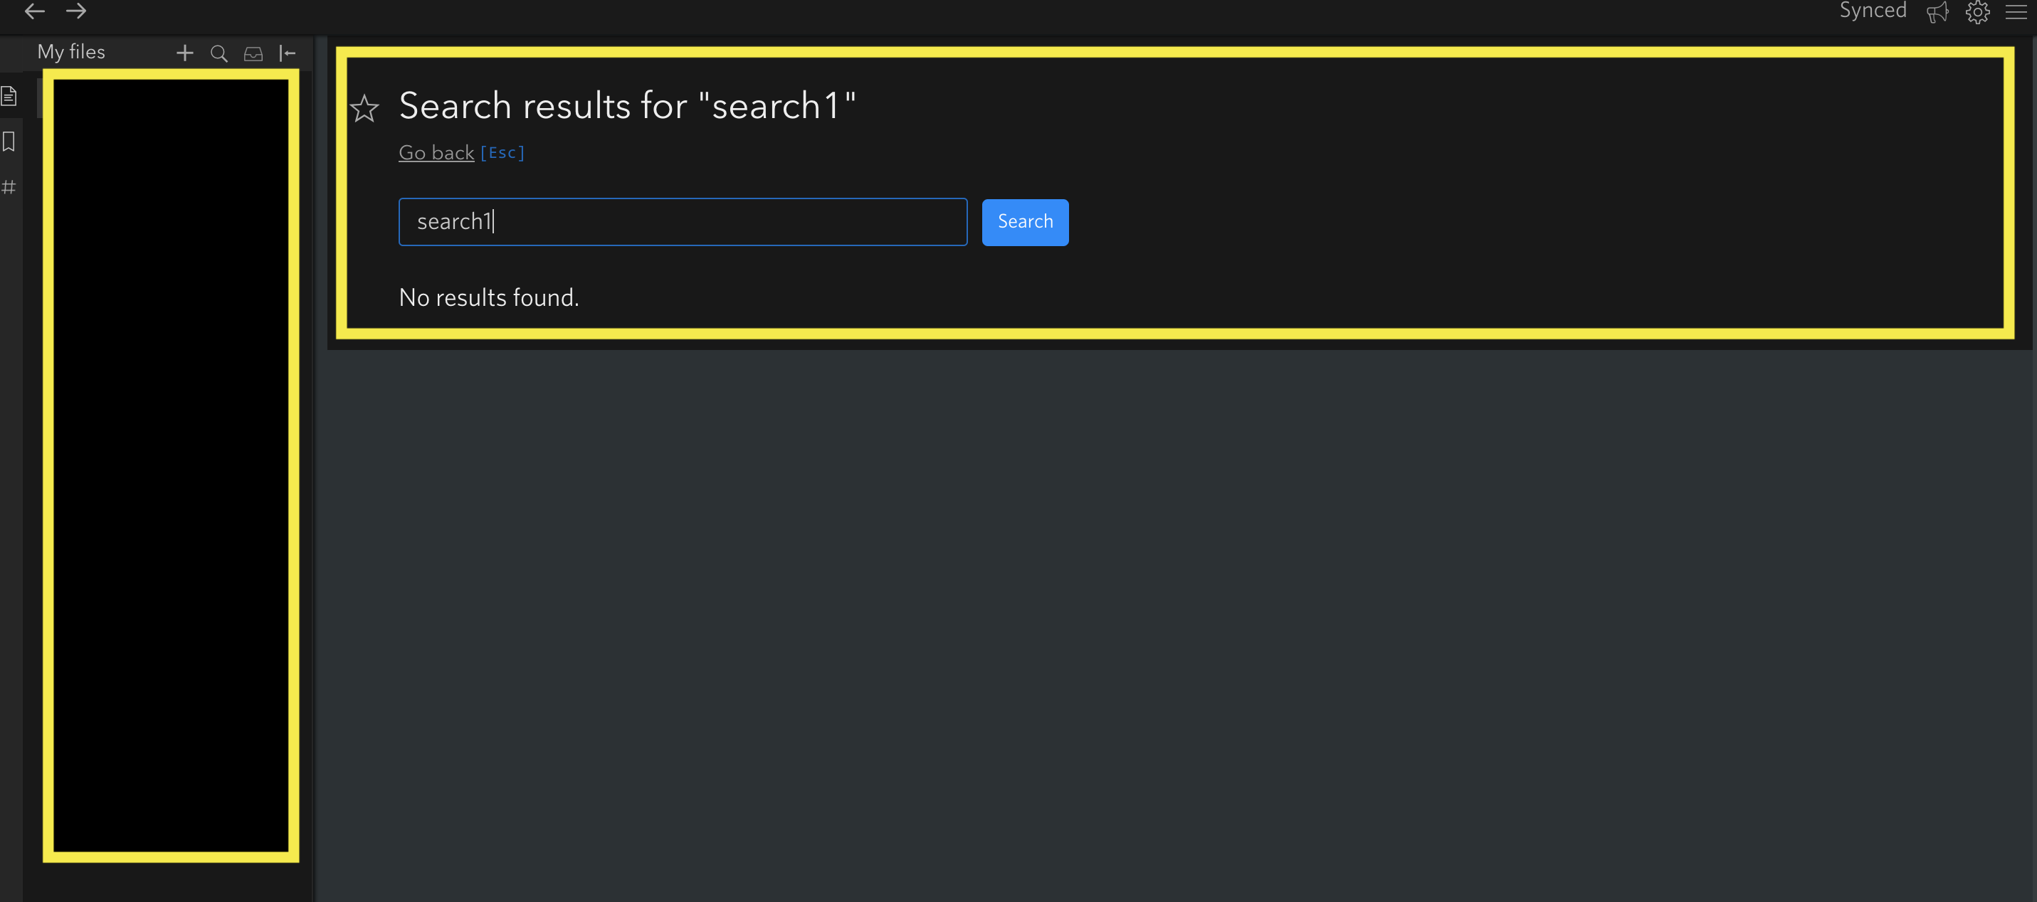2037x902 pixels.
Task: Click the document/file type icon
Action: coord(11,96)
